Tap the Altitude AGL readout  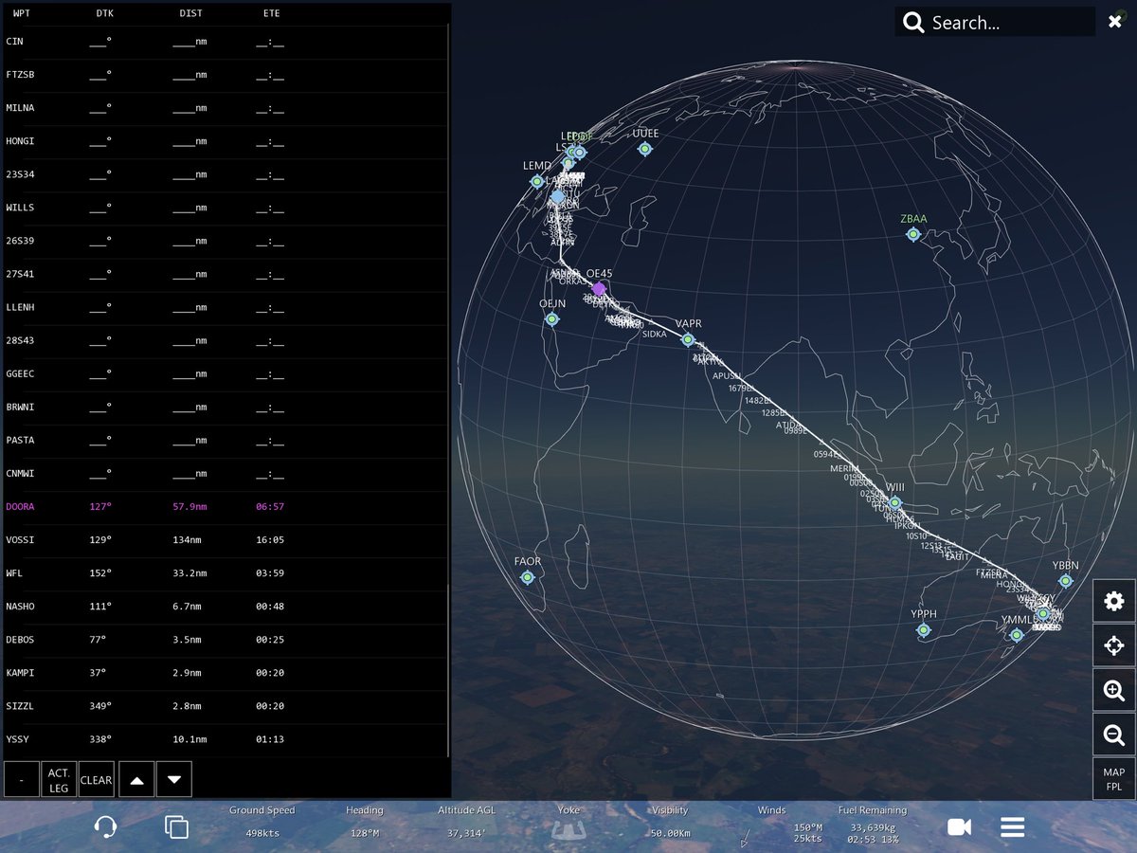pyautogui.click(x=467, y=821)
